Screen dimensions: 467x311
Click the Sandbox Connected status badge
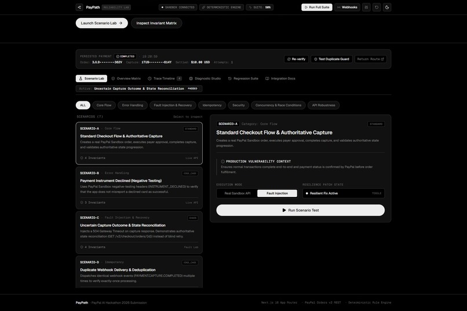click(x=178, y=7)
